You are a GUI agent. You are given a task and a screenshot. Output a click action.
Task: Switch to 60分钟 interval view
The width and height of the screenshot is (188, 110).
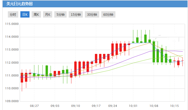coord(108,15)
